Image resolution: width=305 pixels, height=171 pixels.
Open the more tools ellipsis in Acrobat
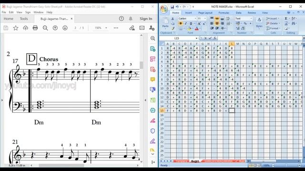116,28
